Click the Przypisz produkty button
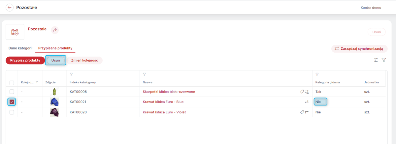Image resolution: width=396 pixels, height=144 pixels. (x=25, y=60)
